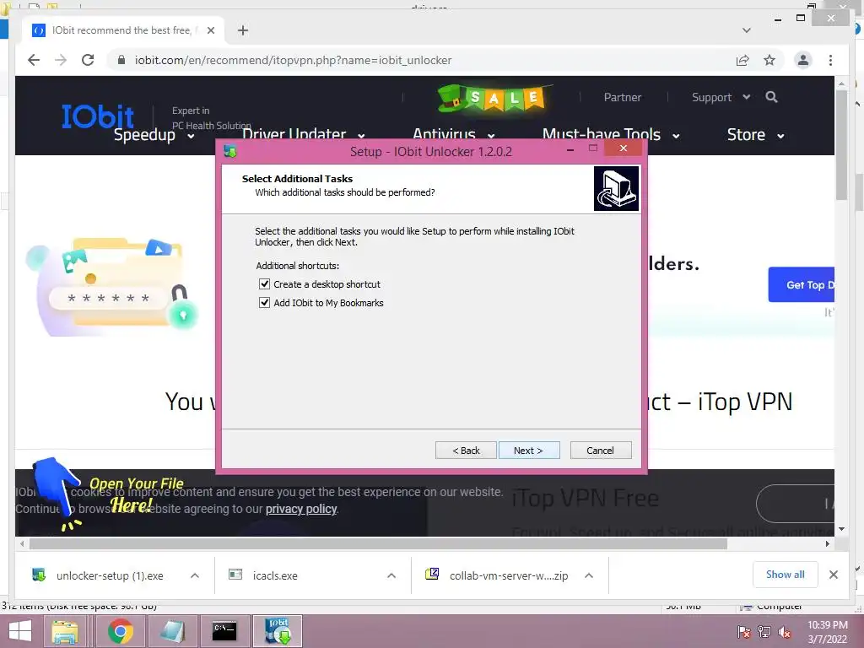864x648 pixels.
Task: Open Chrome's three-dot menu
Action: tap(830, 60)
